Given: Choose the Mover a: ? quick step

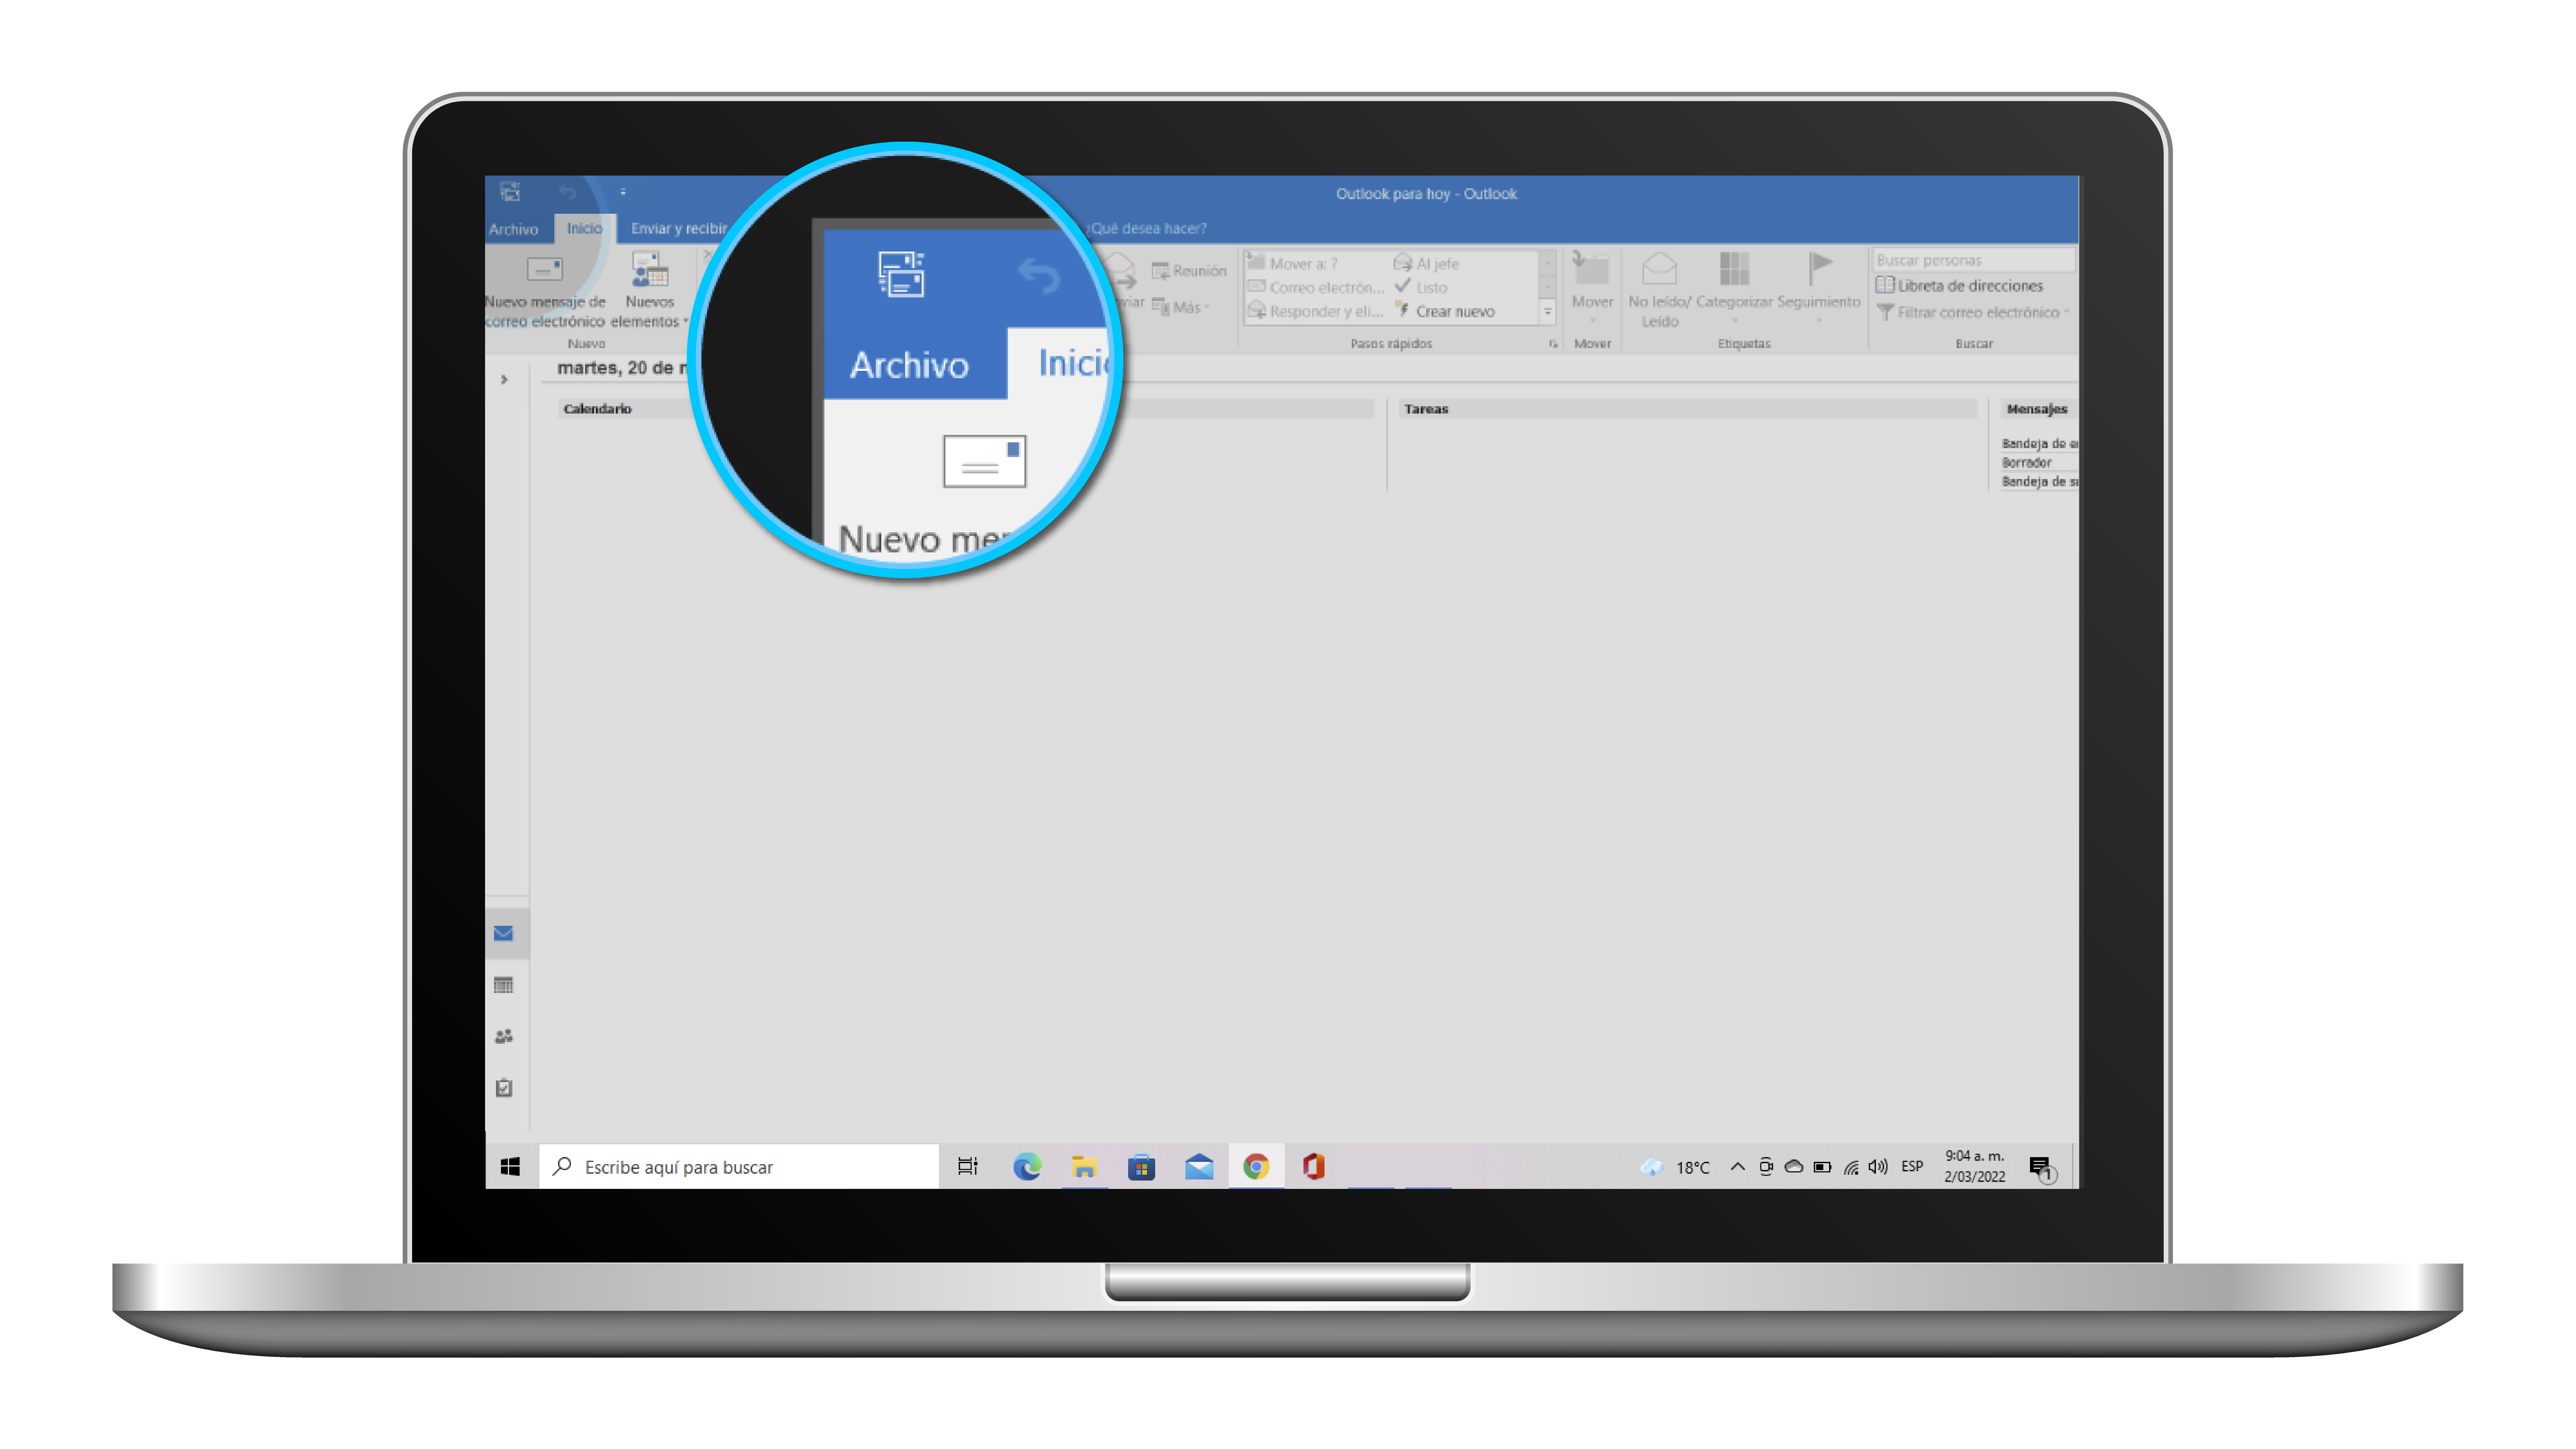Looking at the screenshot, I should (1292, 264).
